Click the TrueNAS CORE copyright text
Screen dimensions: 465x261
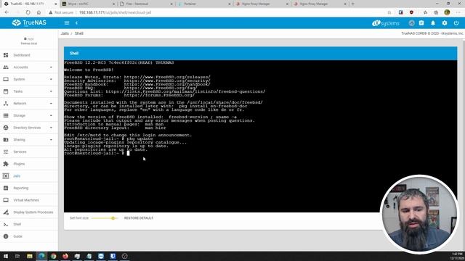[x=432, y=33]
